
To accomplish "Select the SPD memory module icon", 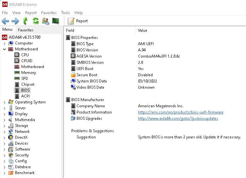I will 17,78.
